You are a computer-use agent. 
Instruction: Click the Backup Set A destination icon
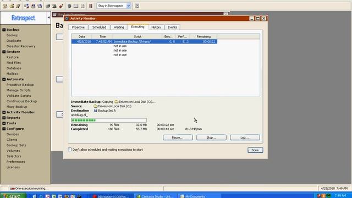(95, 111)
